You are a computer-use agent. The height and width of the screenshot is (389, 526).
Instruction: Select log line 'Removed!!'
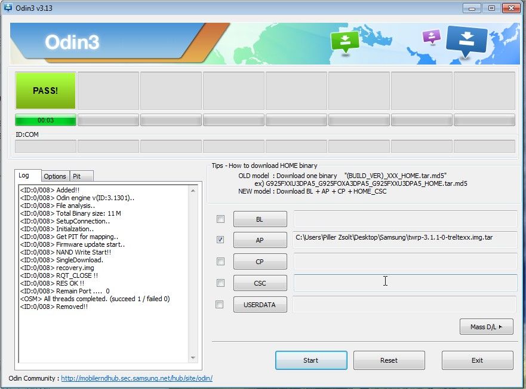[x=54, y=307]
